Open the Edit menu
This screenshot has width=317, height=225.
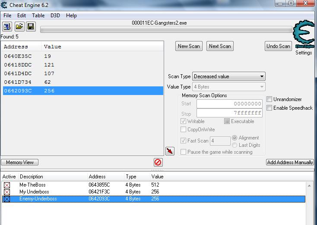point(22,16)
